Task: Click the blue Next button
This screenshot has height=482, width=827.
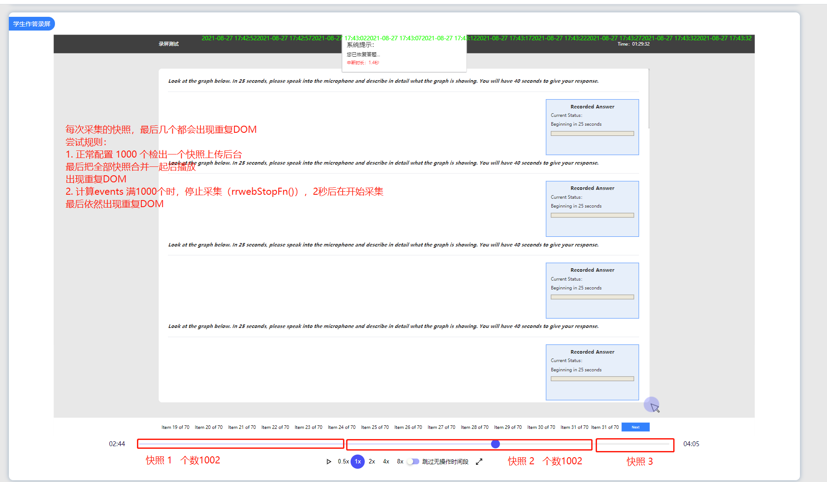Action: (x=635, y=427)
